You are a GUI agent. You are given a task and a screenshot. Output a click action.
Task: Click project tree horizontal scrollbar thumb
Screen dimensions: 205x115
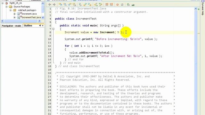tap(21, 21)
